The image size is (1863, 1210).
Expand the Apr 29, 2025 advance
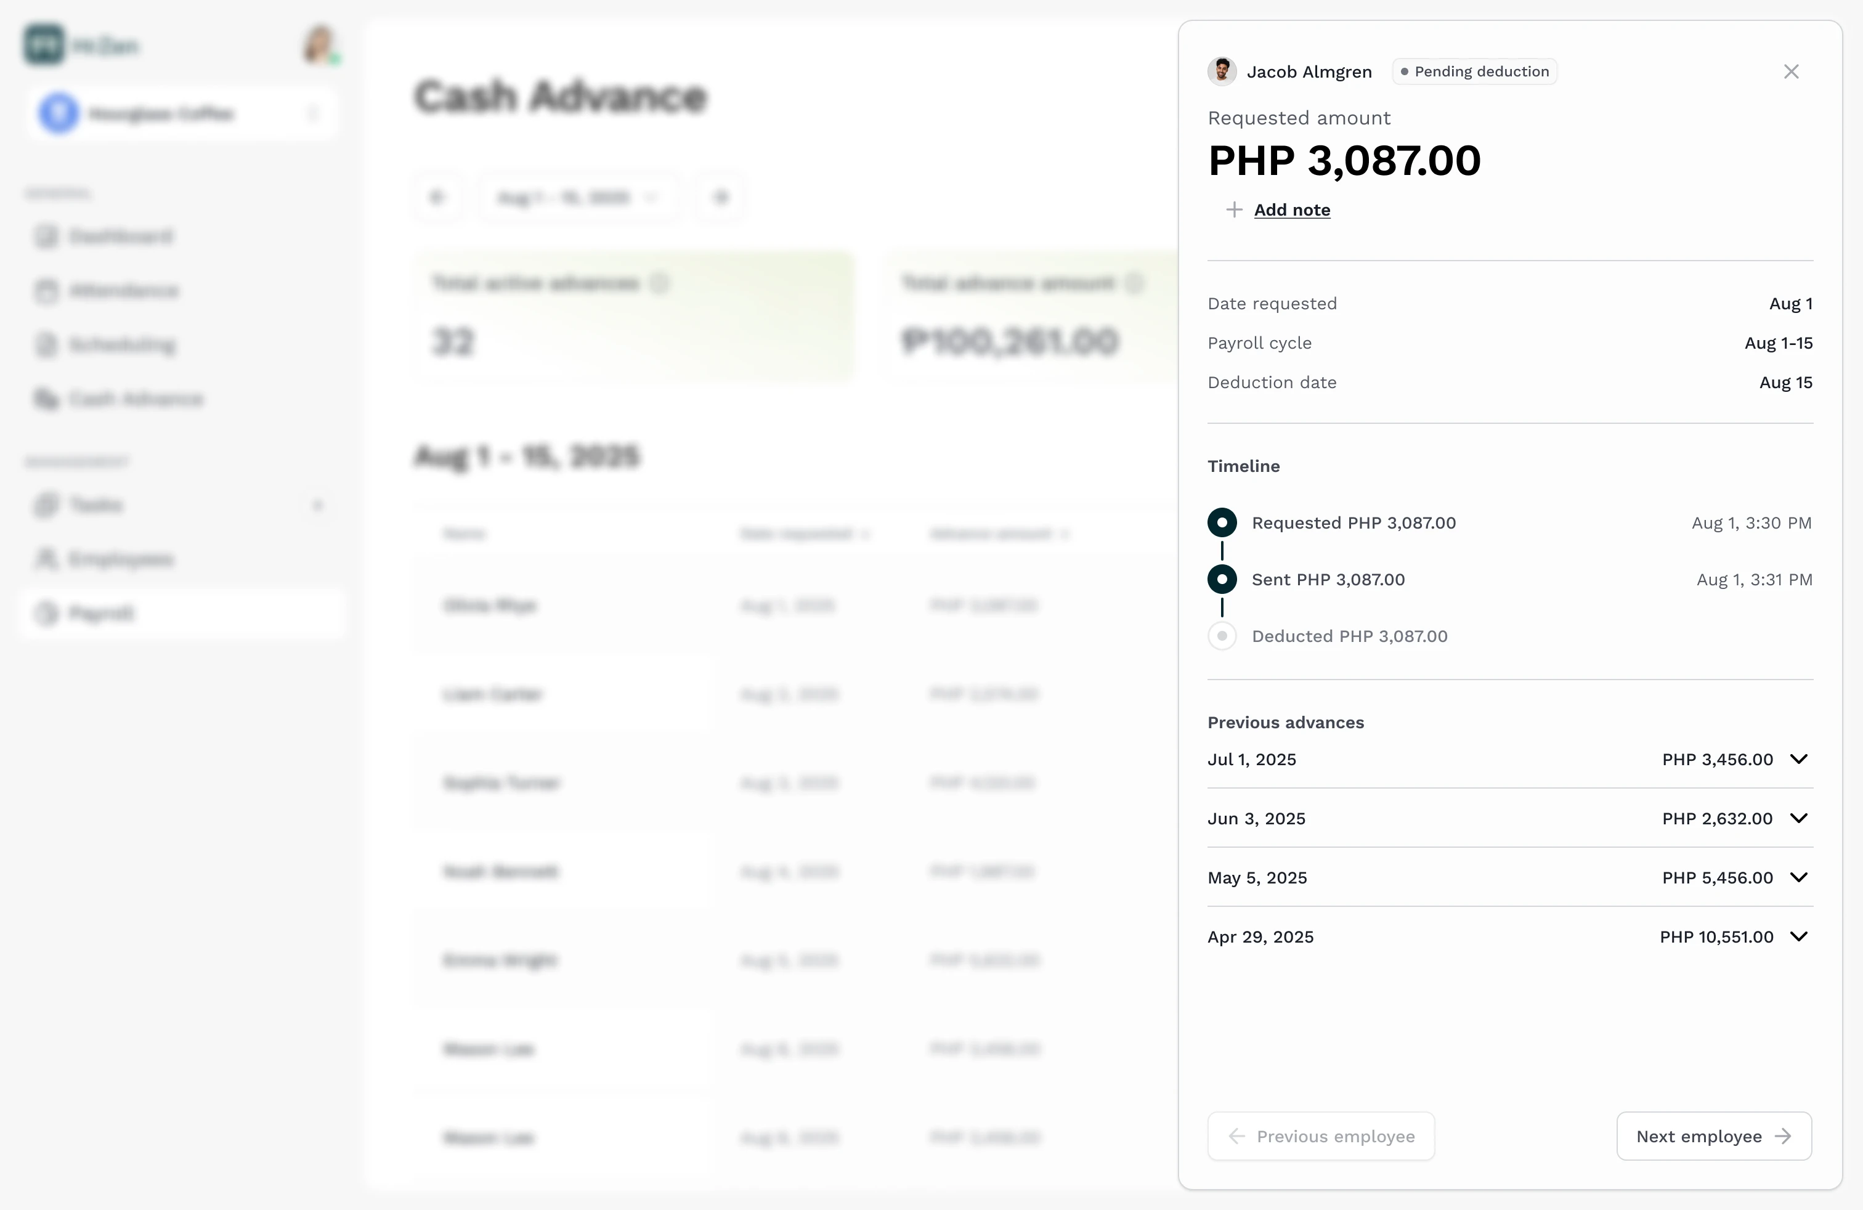pyautogui.click(x=1799, y=937)
